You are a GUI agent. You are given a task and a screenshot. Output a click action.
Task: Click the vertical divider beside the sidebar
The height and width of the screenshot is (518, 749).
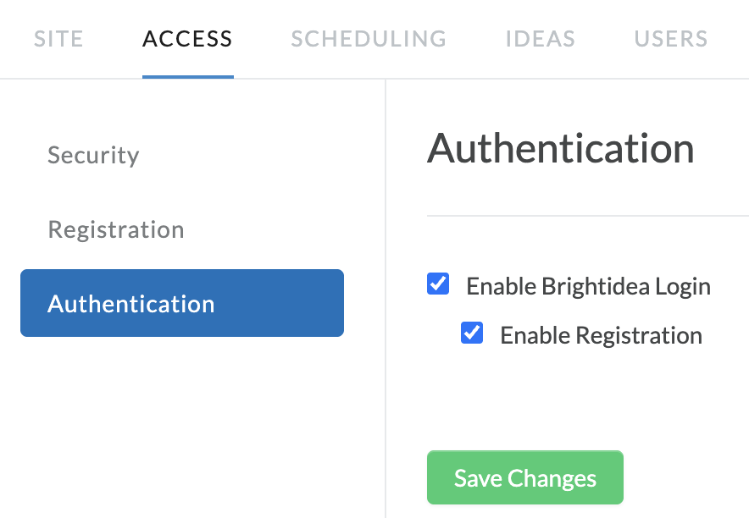pos(386,298)
